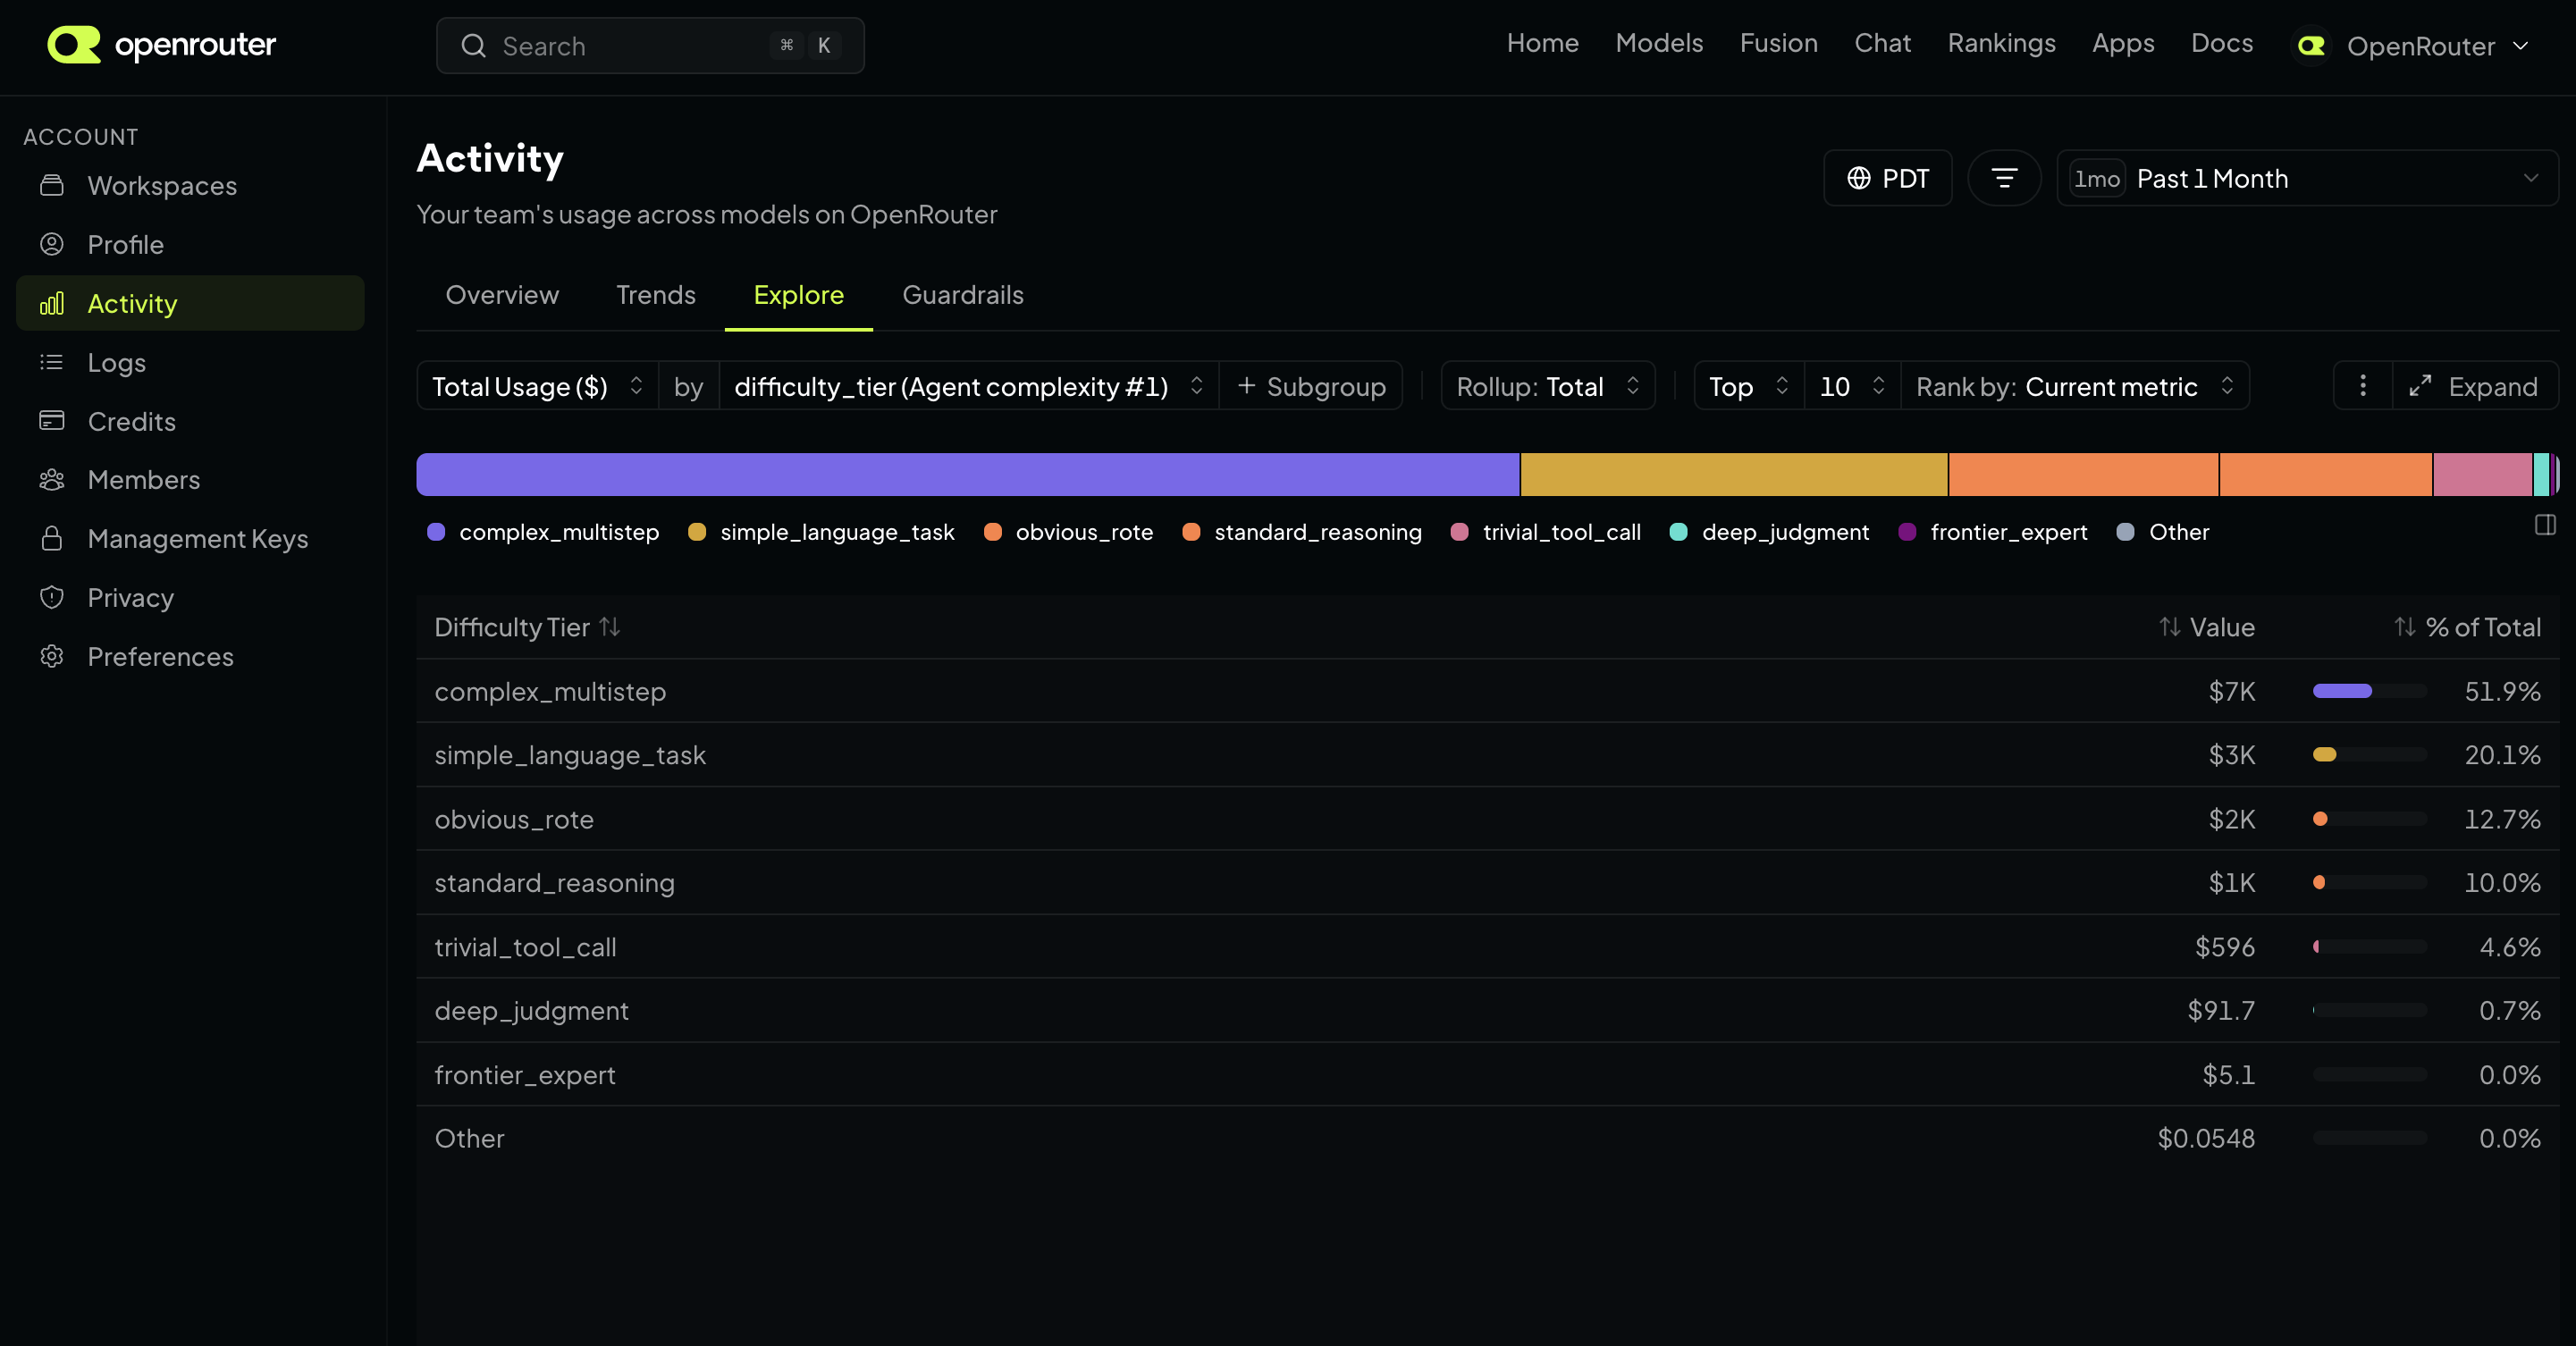Focus the Search input field

pyautogui.click(x=650, y=46)
